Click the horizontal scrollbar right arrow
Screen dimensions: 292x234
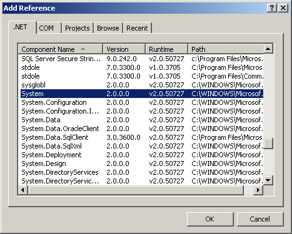click(258, 190)
